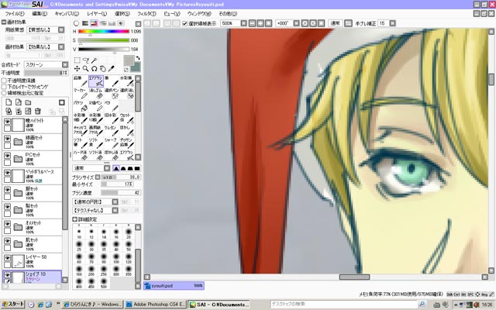Show the RGB slider panel

85,23
